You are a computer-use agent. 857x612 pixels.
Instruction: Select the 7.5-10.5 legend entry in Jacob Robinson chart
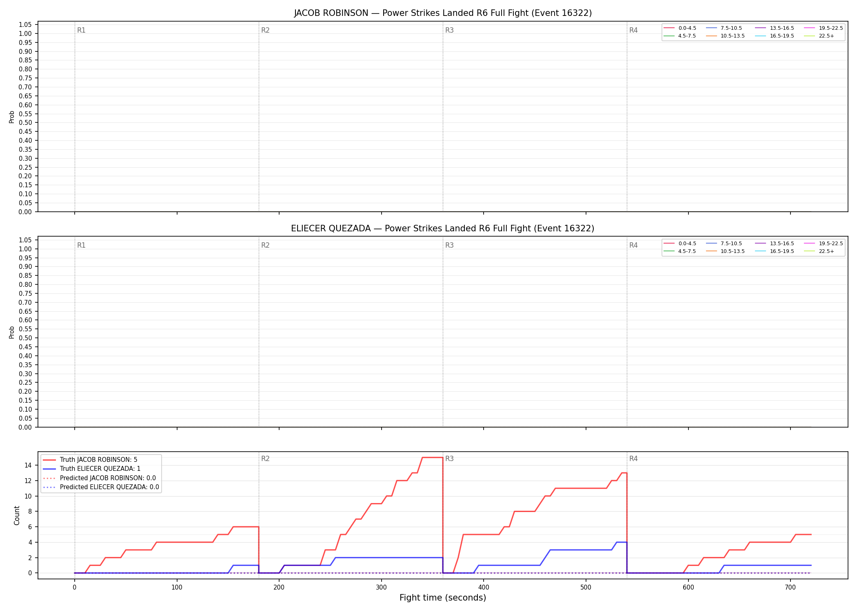pos(724,28)
